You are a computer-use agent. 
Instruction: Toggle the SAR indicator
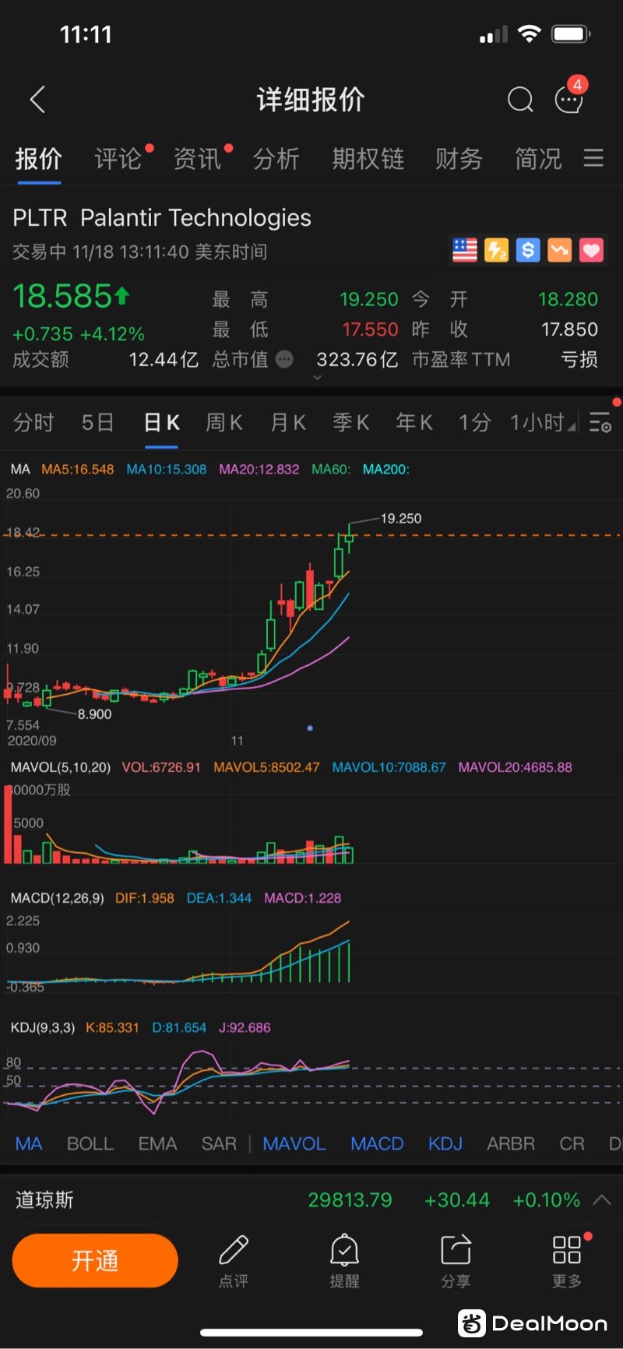click(219, 1143)
